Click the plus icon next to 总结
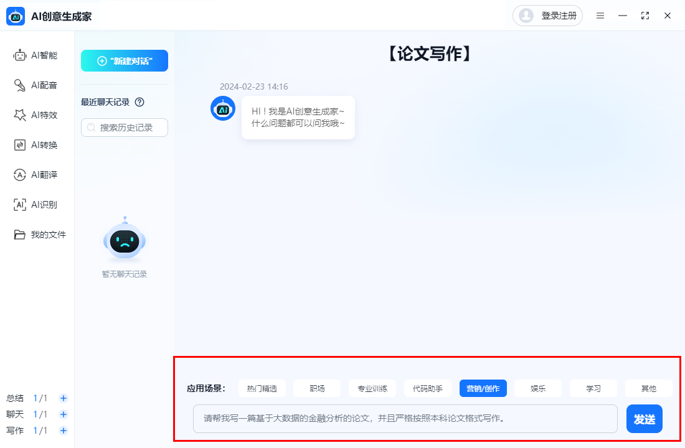 tap(63, 398)
